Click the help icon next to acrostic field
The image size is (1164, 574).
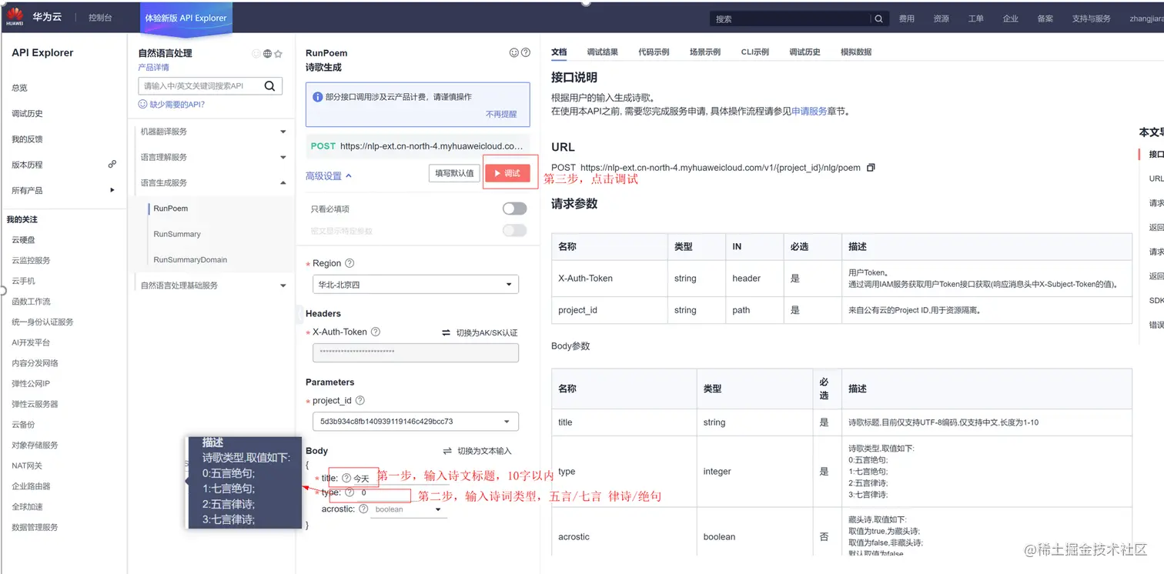(363, 509)
